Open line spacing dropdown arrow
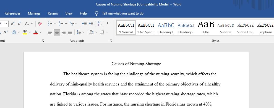The image size is (274, 108). pyautogui.click(x=83, y=32)
